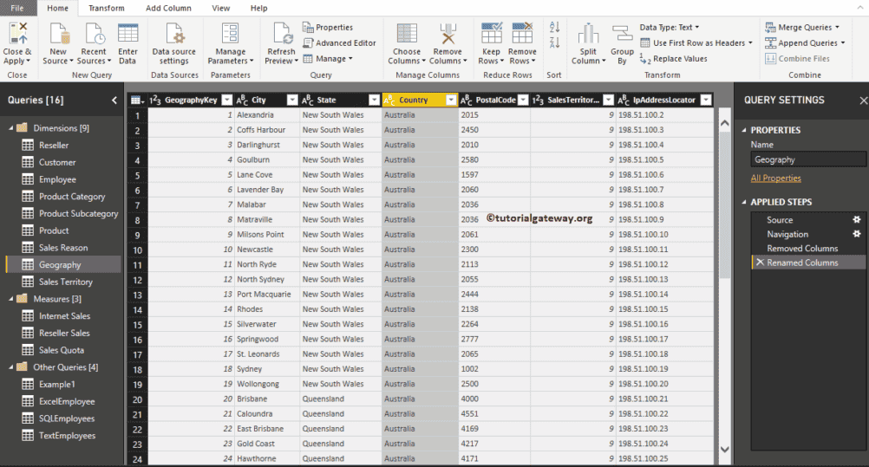
Task: Click the Close & Apply icon
Action: click(17, 33)
